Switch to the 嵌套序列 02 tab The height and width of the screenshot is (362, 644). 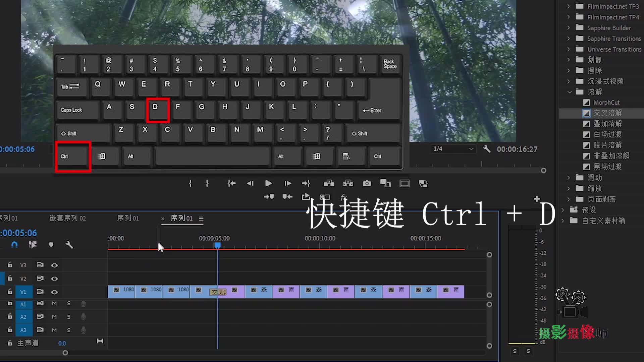(x=68, y=218)
